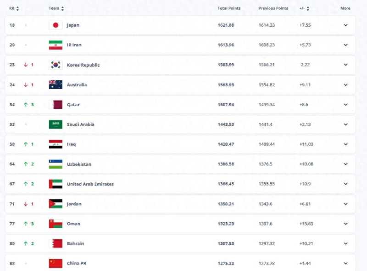Expand the Iraq row chevron
Viewport: 367px width, 271px height.
pos(345,144)
